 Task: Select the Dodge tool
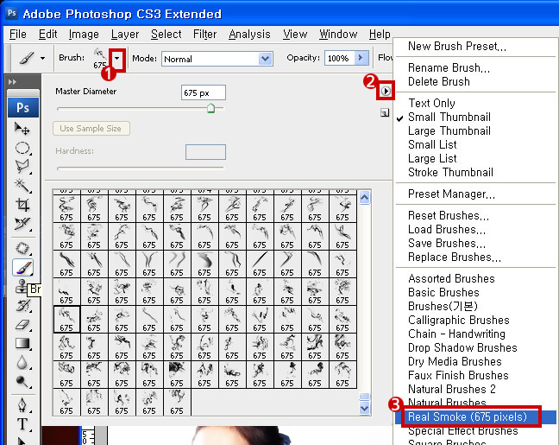tap(22, 382)
